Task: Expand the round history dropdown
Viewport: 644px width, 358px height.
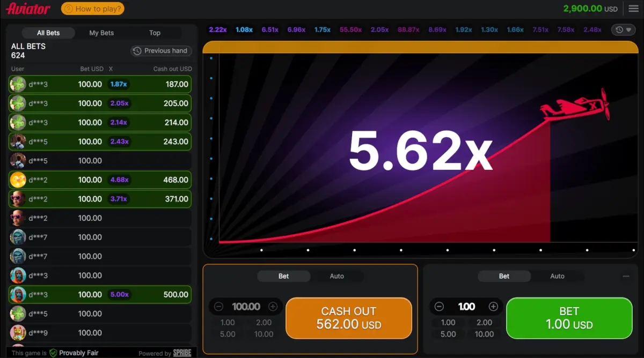Action: pyautogui.click(x=624, y=30)
